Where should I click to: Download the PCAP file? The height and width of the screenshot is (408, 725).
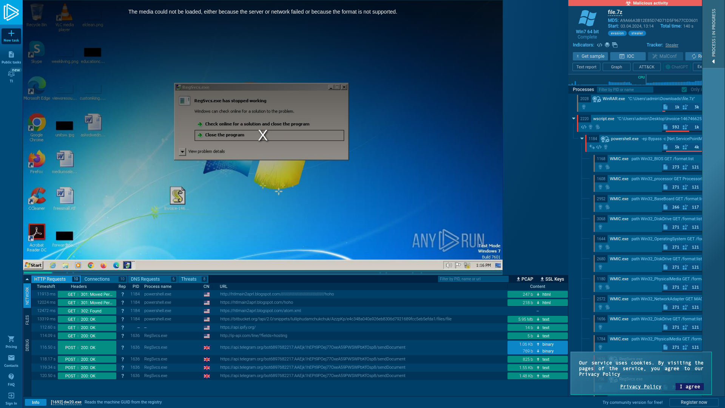[x=525, y=279]
